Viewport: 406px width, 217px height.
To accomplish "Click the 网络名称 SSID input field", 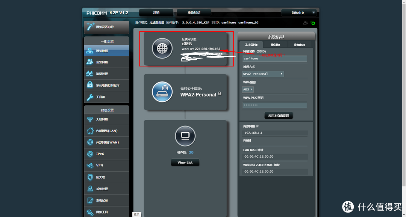I will click(275, 59).
